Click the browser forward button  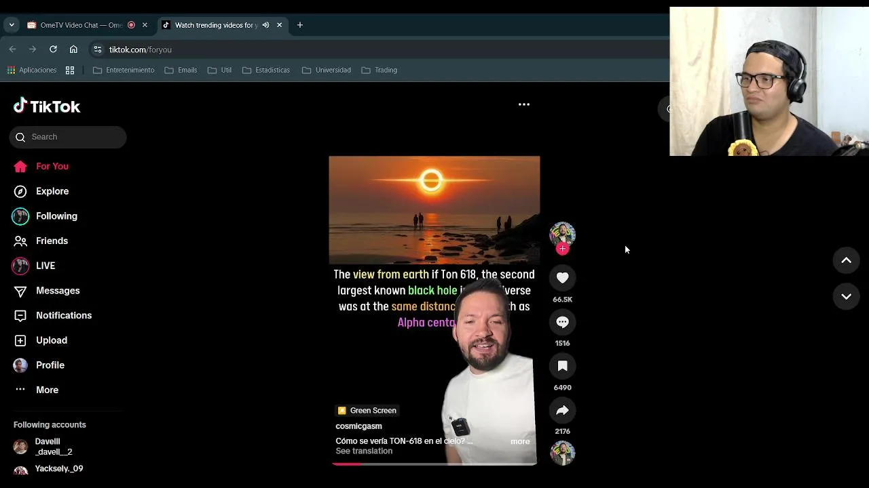click(x=33, y=49)
